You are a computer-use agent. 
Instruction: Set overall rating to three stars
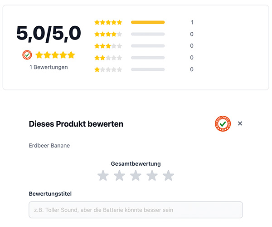[136, 176]
